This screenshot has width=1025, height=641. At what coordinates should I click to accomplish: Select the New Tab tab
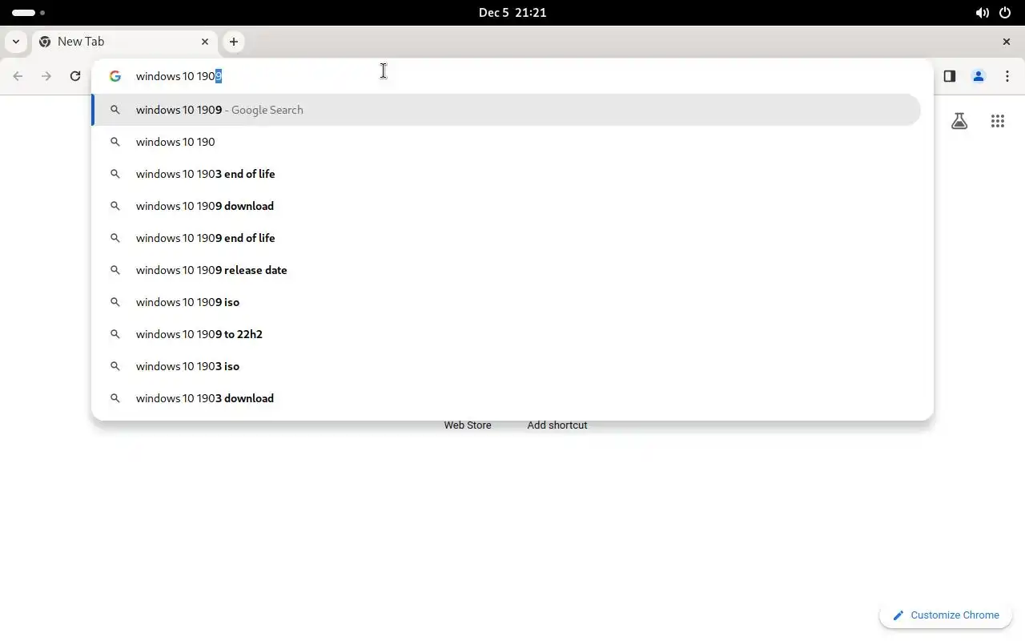click(x=124, y=42)
